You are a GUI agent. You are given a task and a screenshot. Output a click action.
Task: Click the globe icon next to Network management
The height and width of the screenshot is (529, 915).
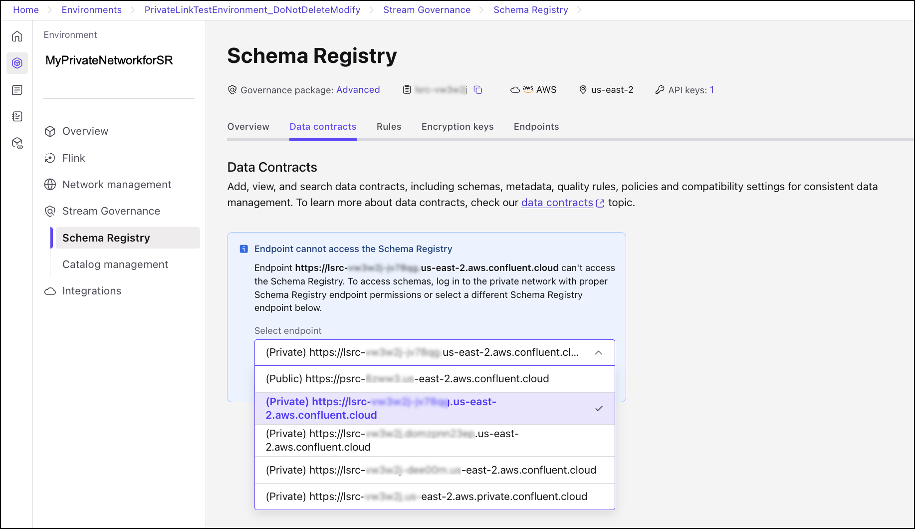pyautogui.click(x=50, y=184)
